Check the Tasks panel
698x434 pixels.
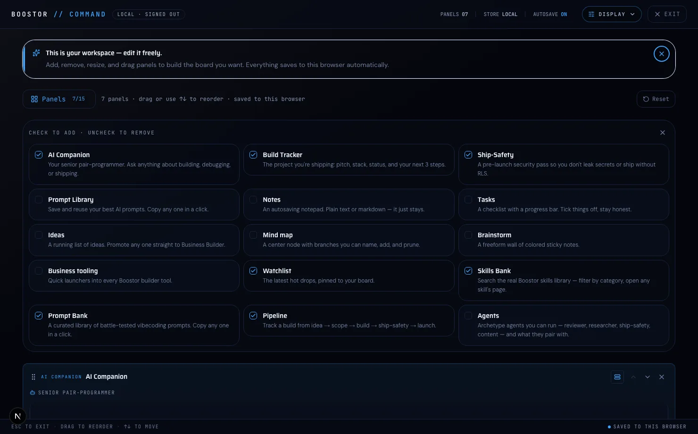pos(468,200)
